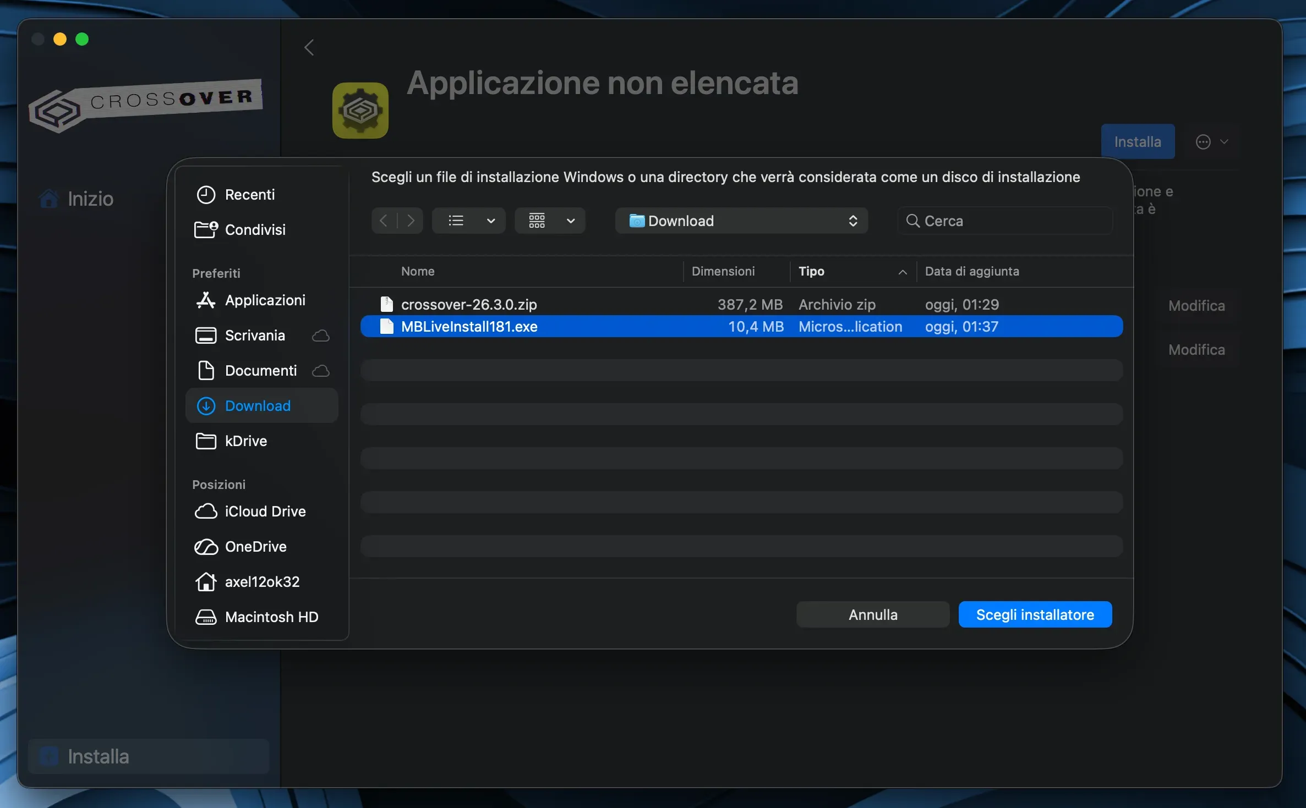Sort by Nome column header
Image resolution: width=1306 pixels, height=808 pixels.
point(418,271)
